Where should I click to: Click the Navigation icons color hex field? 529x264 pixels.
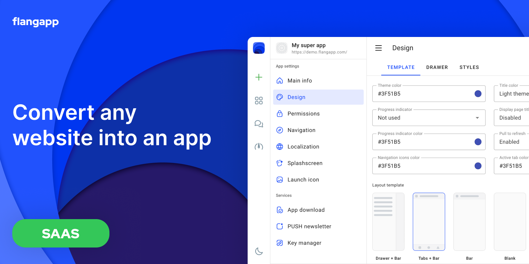point(423,166)
